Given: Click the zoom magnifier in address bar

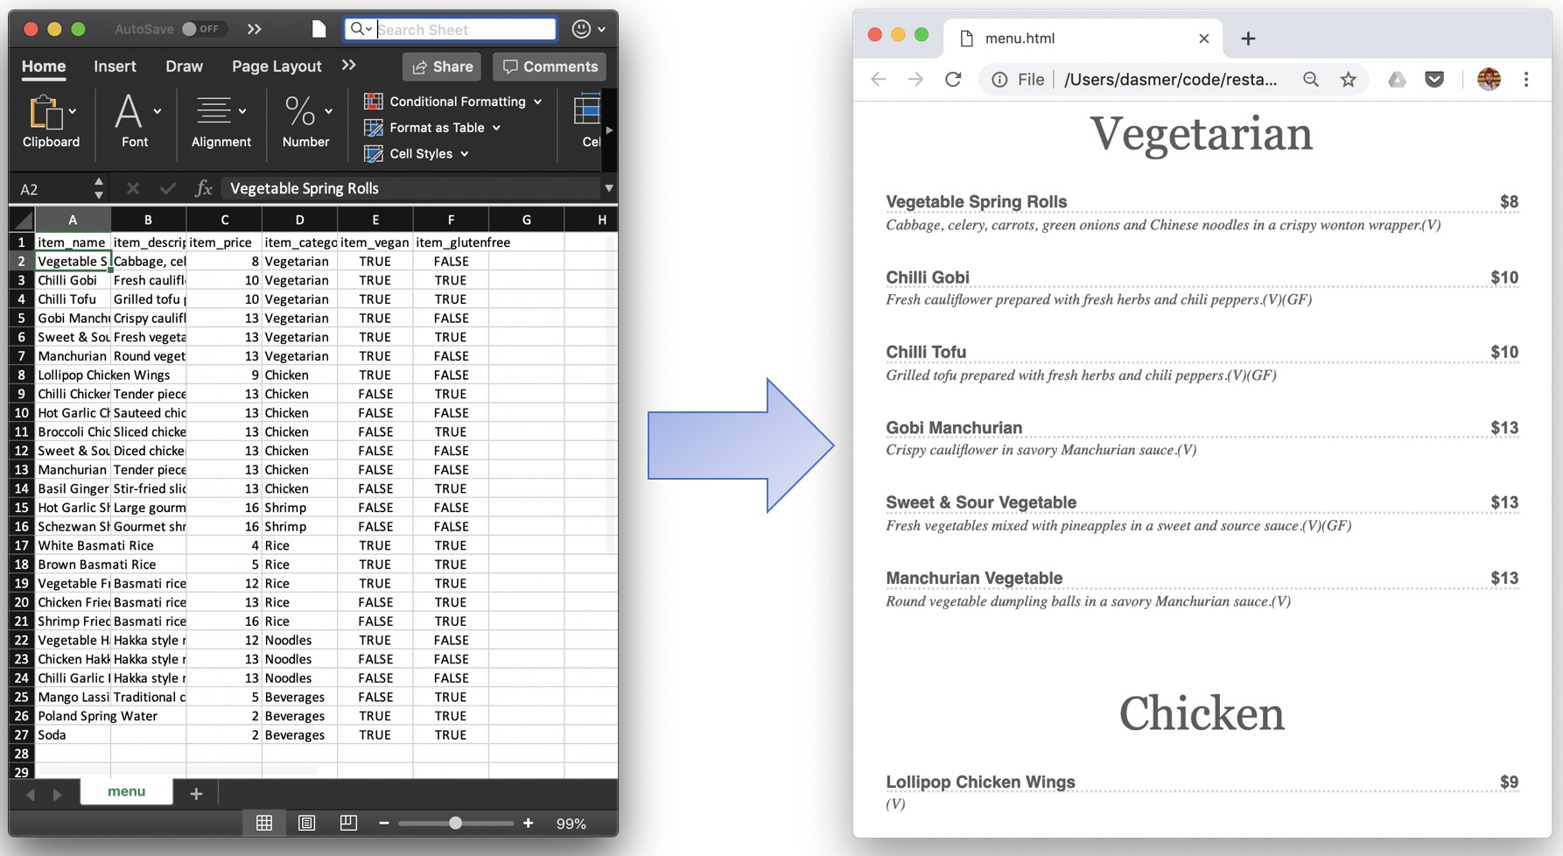Looking at the screenshot, I should pos(1310,80).
